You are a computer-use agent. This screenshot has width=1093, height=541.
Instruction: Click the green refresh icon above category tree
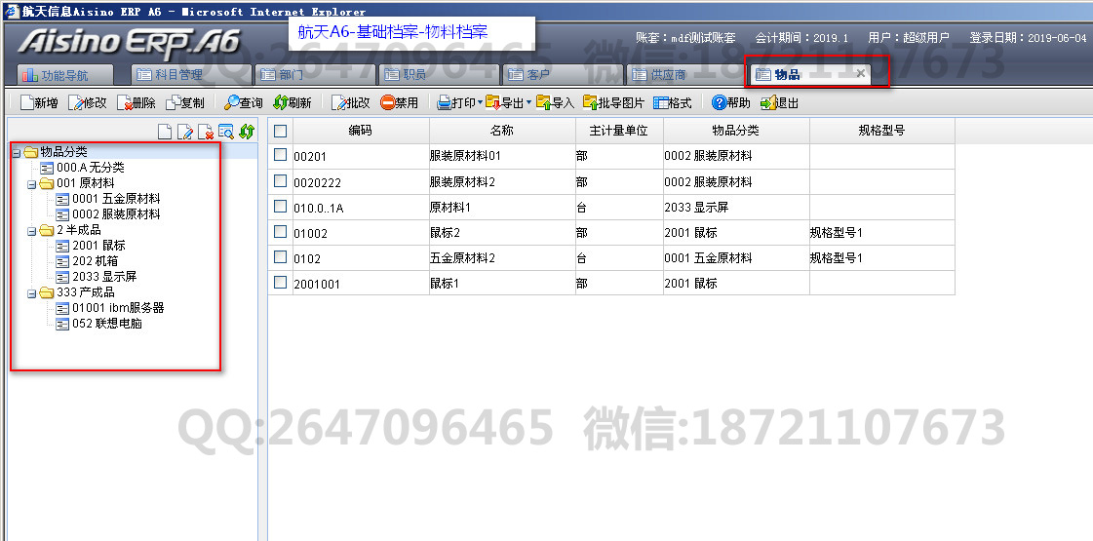(247, 132)
